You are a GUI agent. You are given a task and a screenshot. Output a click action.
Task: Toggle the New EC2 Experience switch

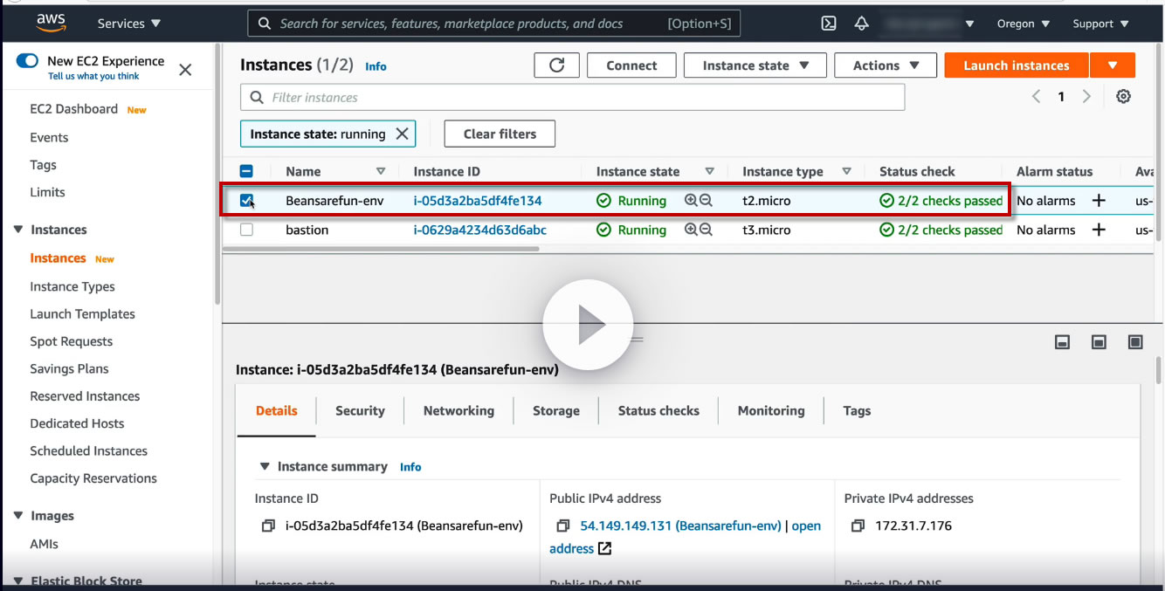pyautogui.click(x=27, y=61)
